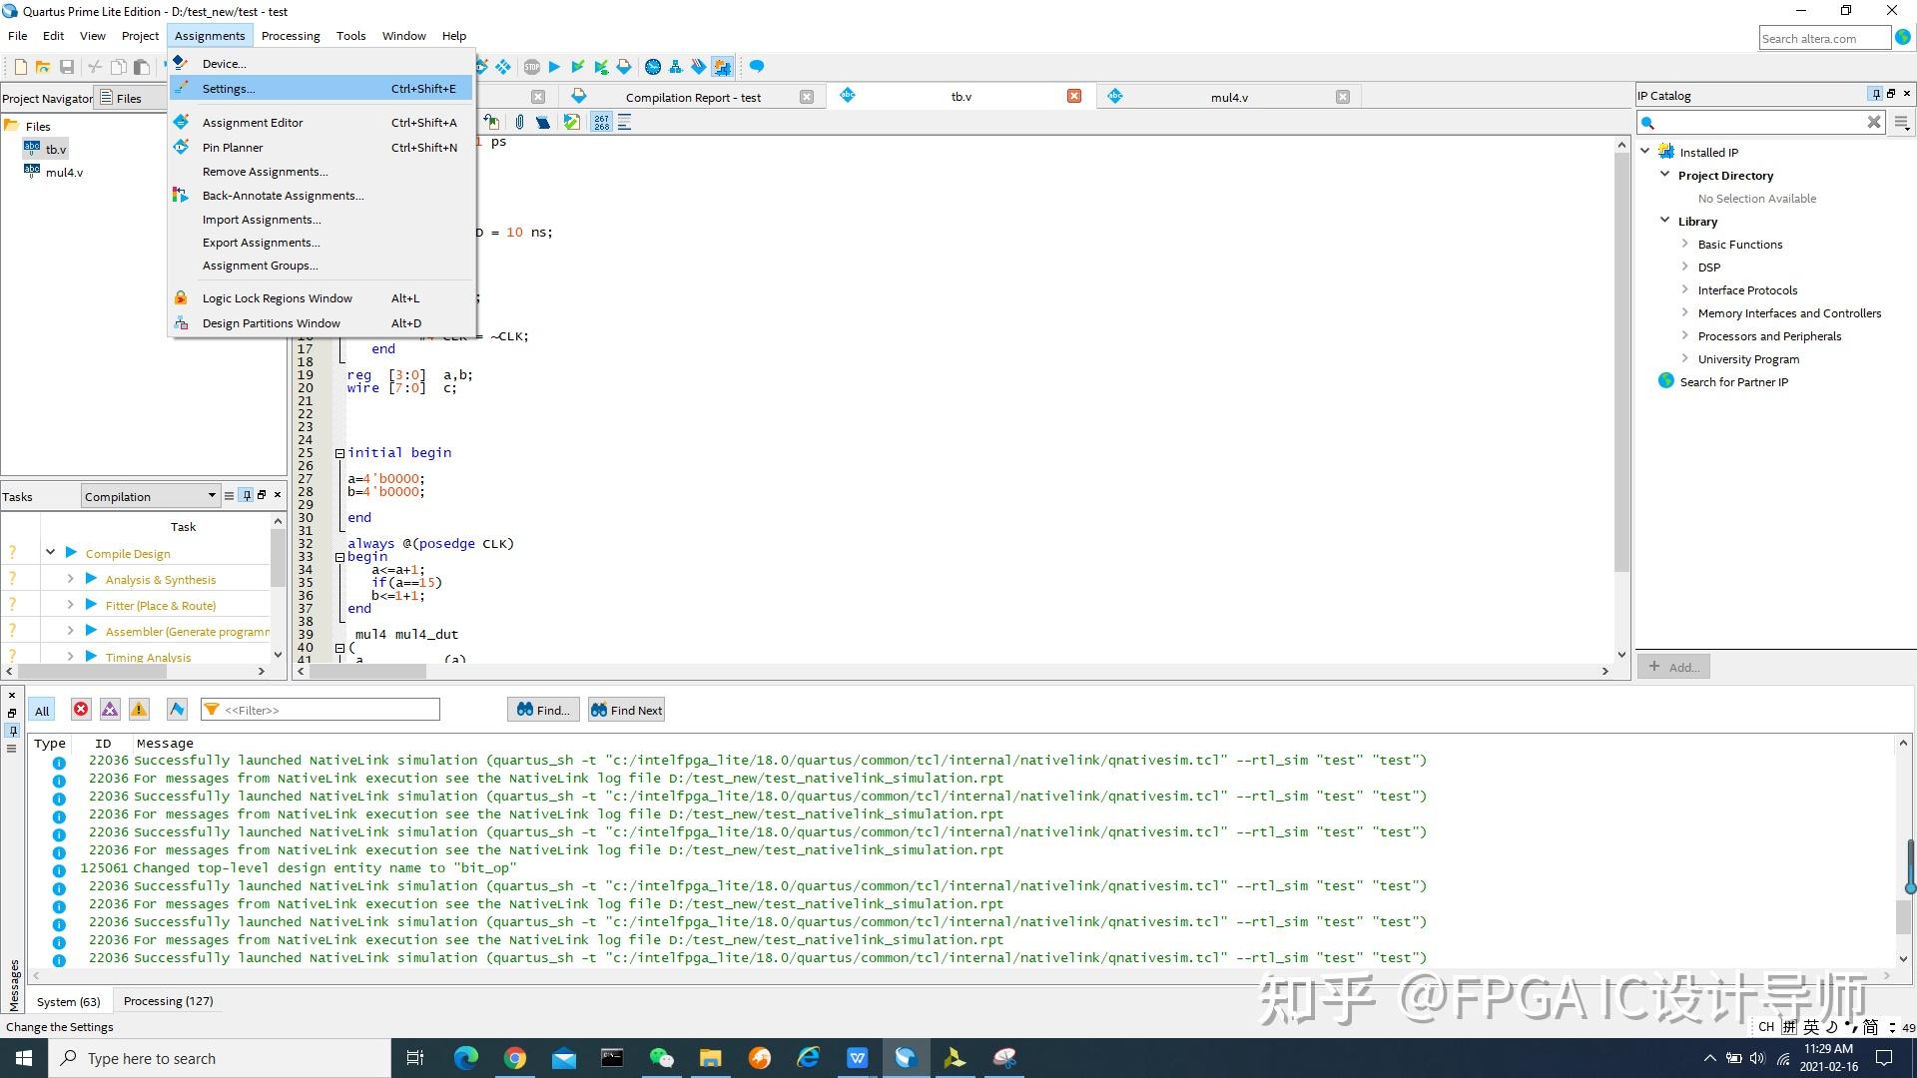Click the design hierarchy toolbar icon
This screenshot has height=1078, width=1917.
click(676, 67)
